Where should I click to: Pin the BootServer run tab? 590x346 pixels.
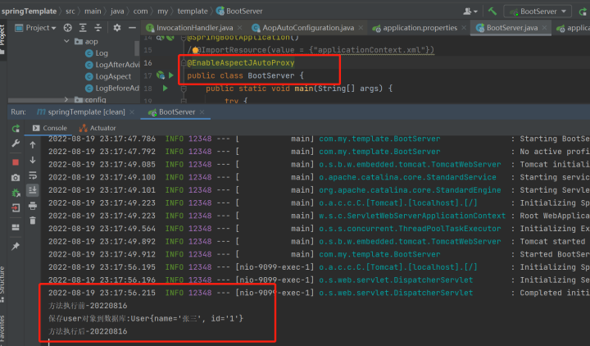pyautogui.click(x=16, y=246)
